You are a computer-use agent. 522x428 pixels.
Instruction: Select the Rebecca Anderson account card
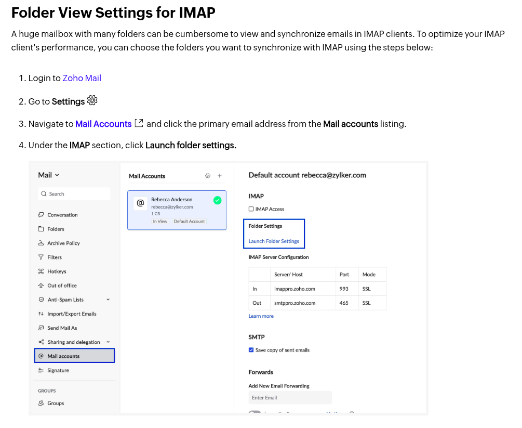pos(177,210)
